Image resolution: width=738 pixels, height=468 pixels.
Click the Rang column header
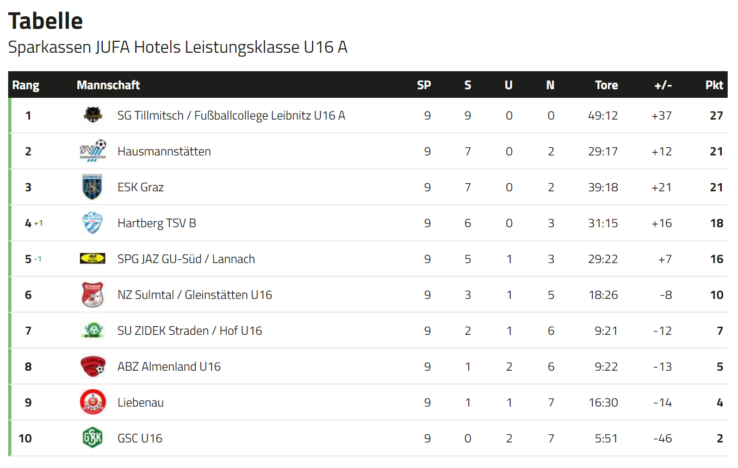pos(26,85)
